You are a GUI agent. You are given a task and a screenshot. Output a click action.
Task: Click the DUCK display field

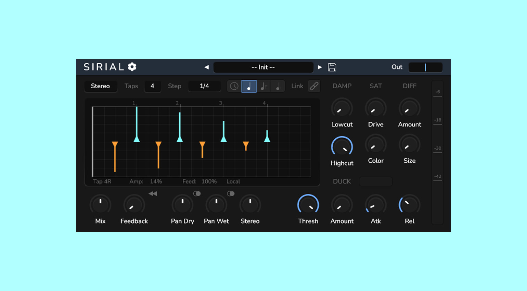coord(375,181)
